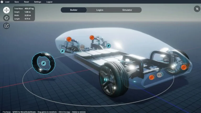Switch to the Simulator tab
Screen dimensions: 201x113
pos(127,10)
